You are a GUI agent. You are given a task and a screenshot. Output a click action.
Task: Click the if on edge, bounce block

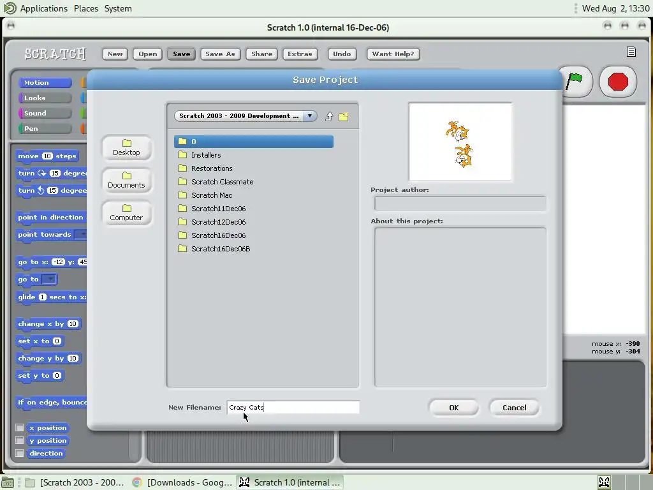pyautogui.click(x=52, y=402)
